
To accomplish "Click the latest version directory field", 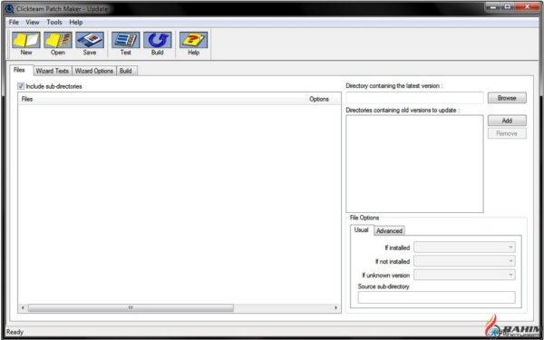I will pyautogui.click(x=414, y=98).
